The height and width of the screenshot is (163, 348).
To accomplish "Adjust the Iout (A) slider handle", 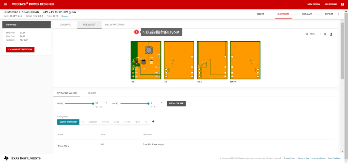I will [x=148, y=103].
